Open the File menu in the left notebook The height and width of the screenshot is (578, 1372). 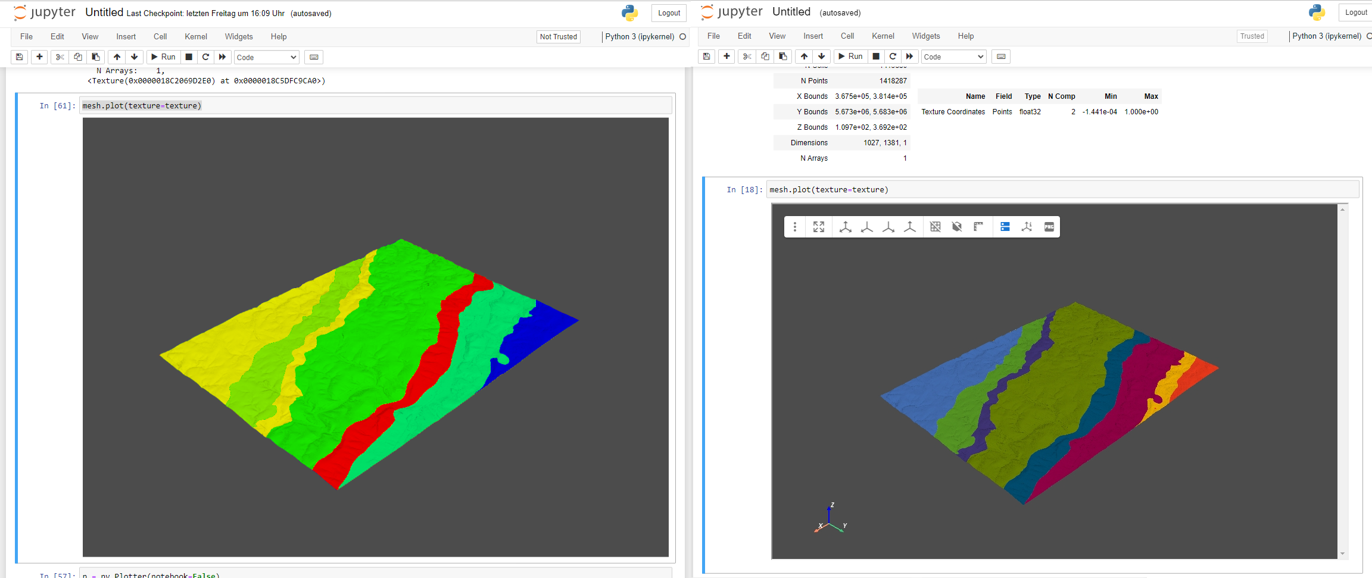(x=26, y=37)
